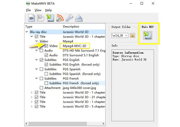The width and height of the screenshot is (180, 127).
Task: Check the PGS French Subtitles checkbox
Action: click(x=41, y=78)
